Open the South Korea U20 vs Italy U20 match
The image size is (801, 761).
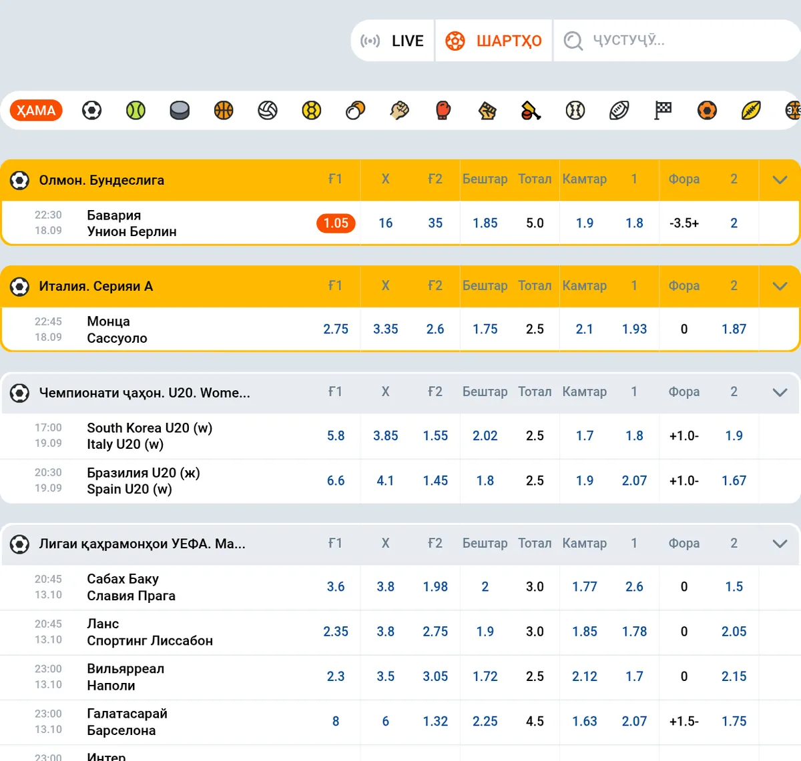click(x=150, y=436)
